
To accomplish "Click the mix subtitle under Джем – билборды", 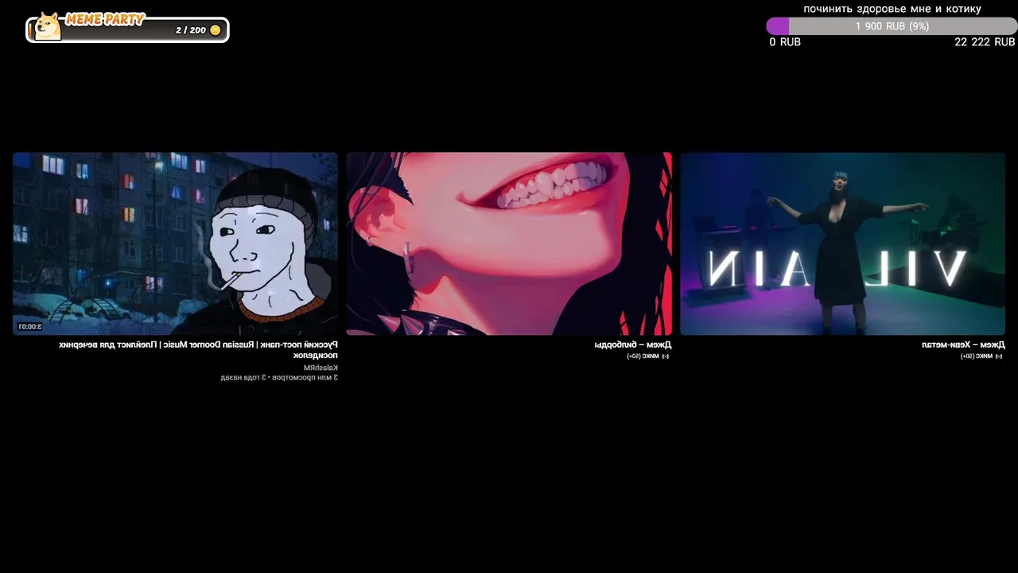I will click(648, 356).
